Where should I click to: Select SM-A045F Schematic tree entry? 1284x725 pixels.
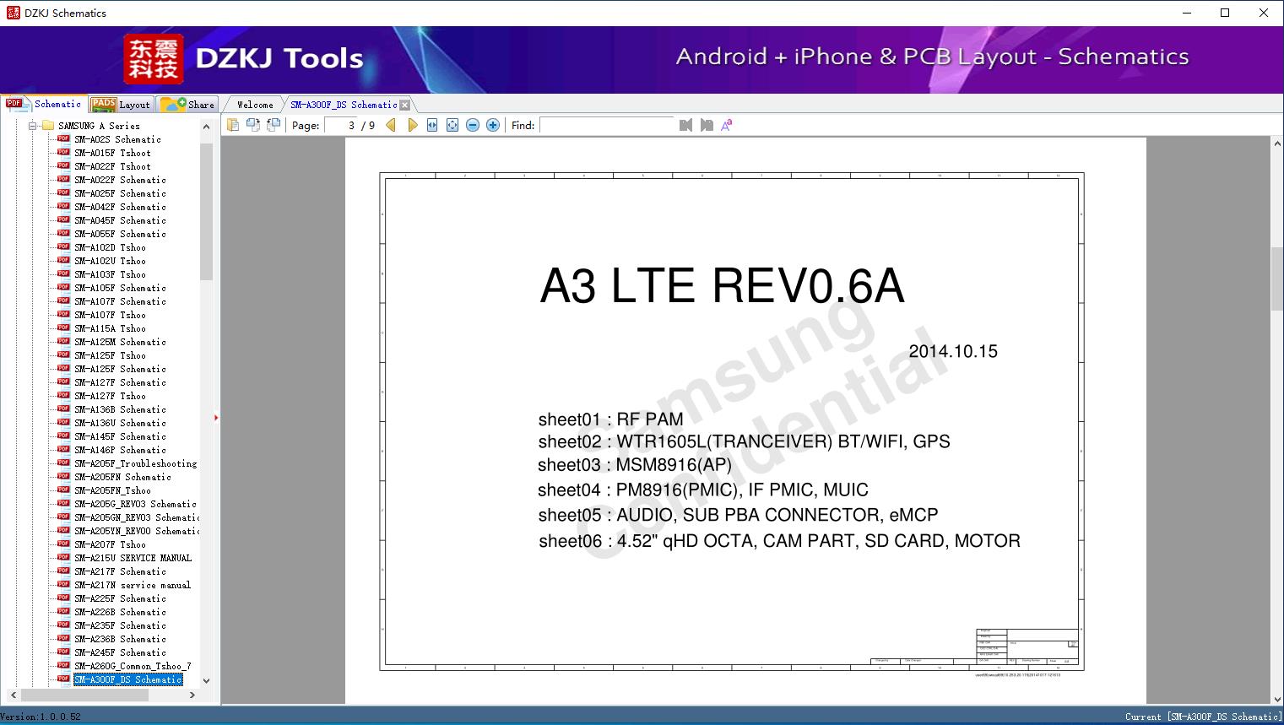click(120, 220)
